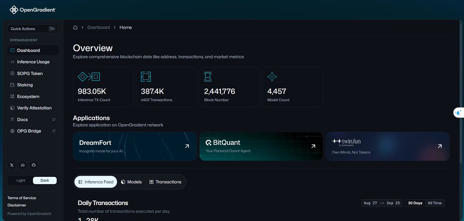The image size is (464, 221).
Task: Switch theme to Light
Action: (21, 180)
